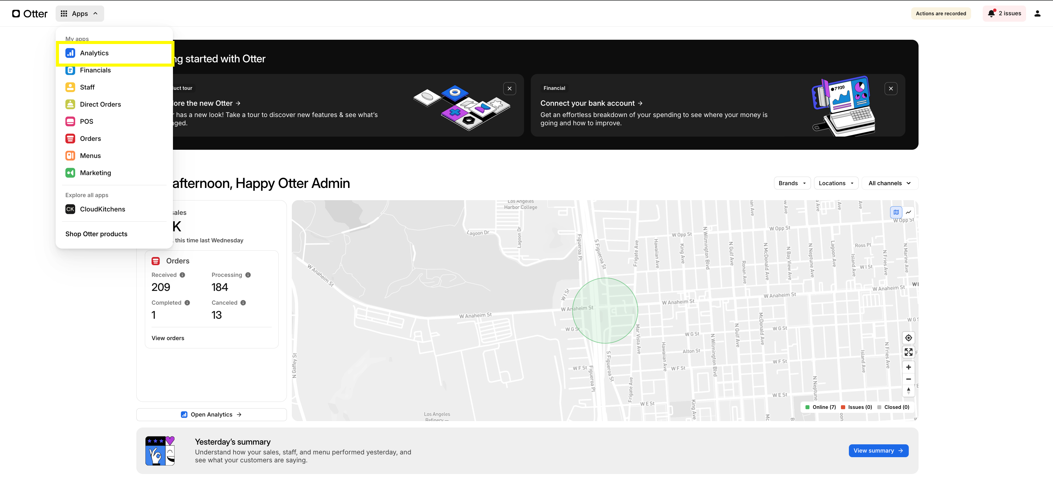Screen dimensions: 1053x481
Task: Click the Direct Orders app icon
Action: [70, 105]
